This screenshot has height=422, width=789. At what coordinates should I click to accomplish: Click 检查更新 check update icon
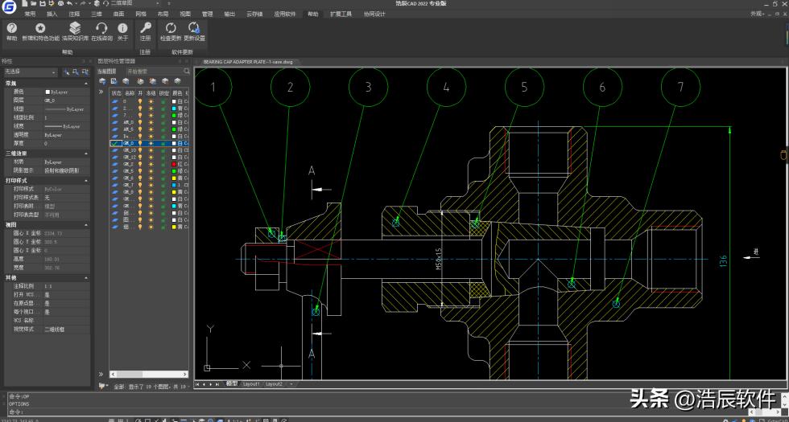171,29
